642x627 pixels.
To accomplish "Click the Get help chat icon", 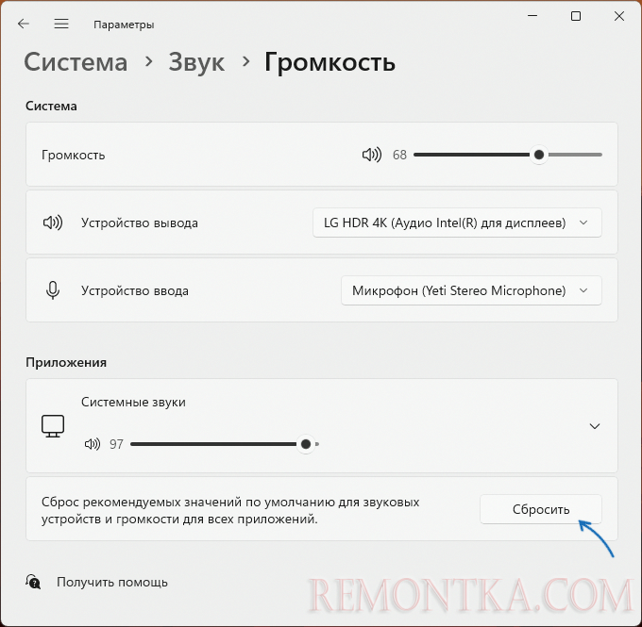I will click(x=33, y=582).
